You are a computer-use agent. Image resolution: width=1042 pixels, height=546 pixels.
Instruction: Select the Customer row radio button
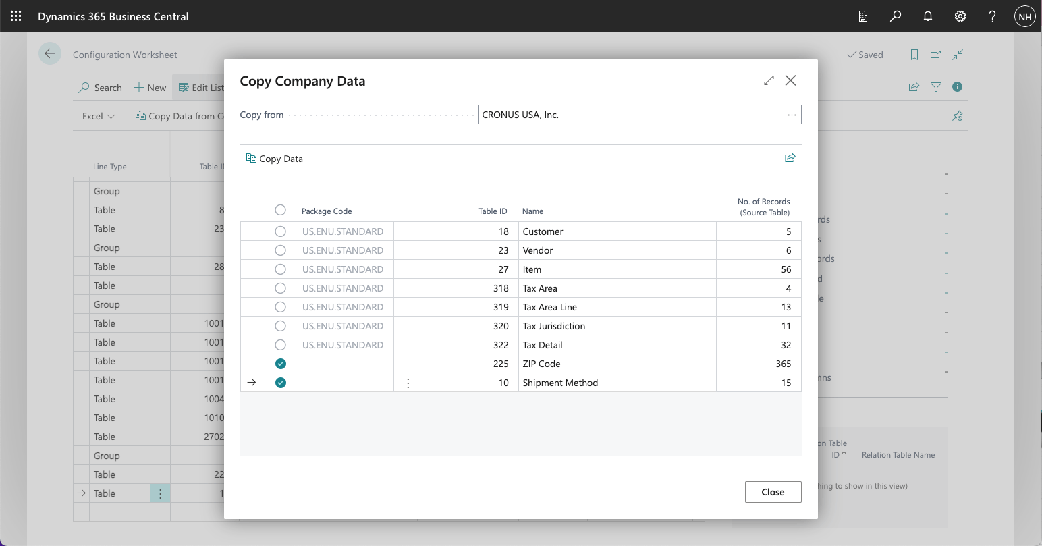tap(281, 231)
